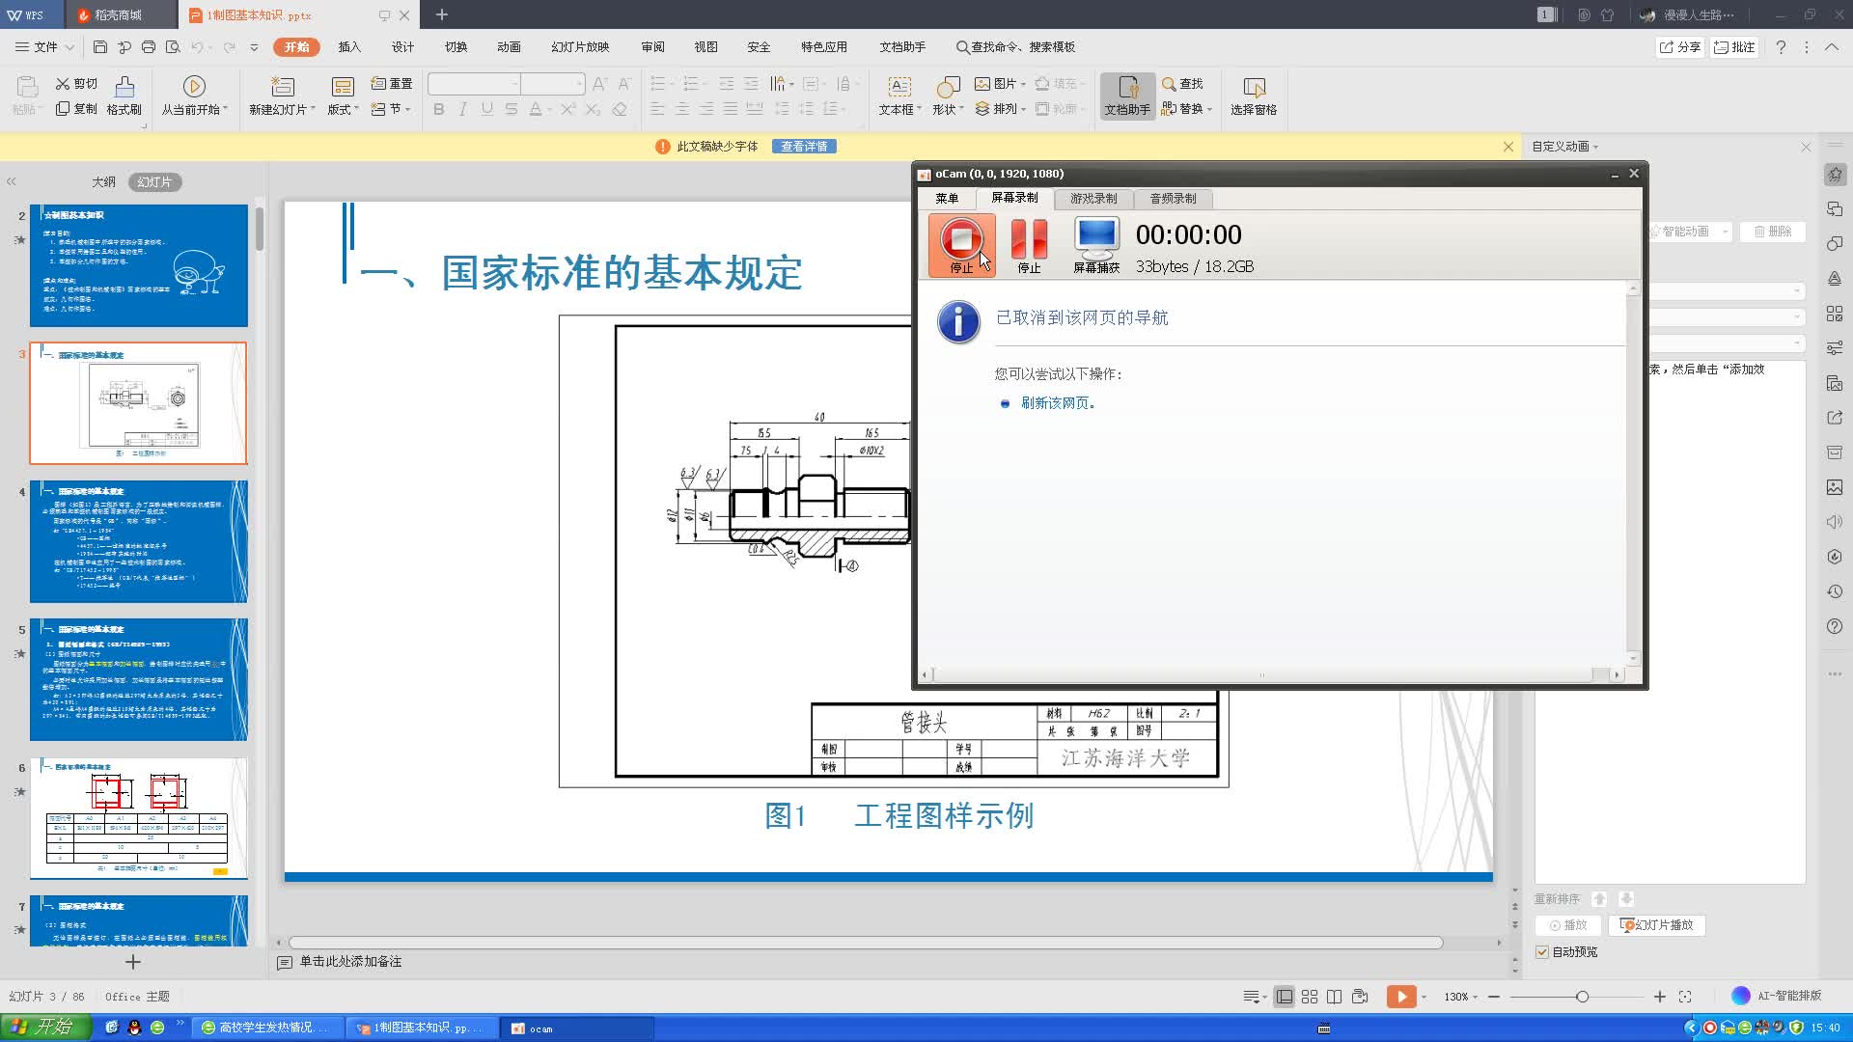The height and width of the screenshot is (1042, 1853).
Task: Click the Bold formatting icon
Action: [x=439, y=109]
